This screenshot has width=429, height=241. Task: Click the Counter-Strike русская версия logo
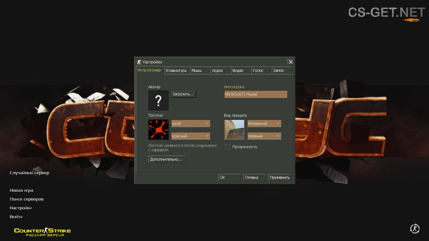[42, 232]
